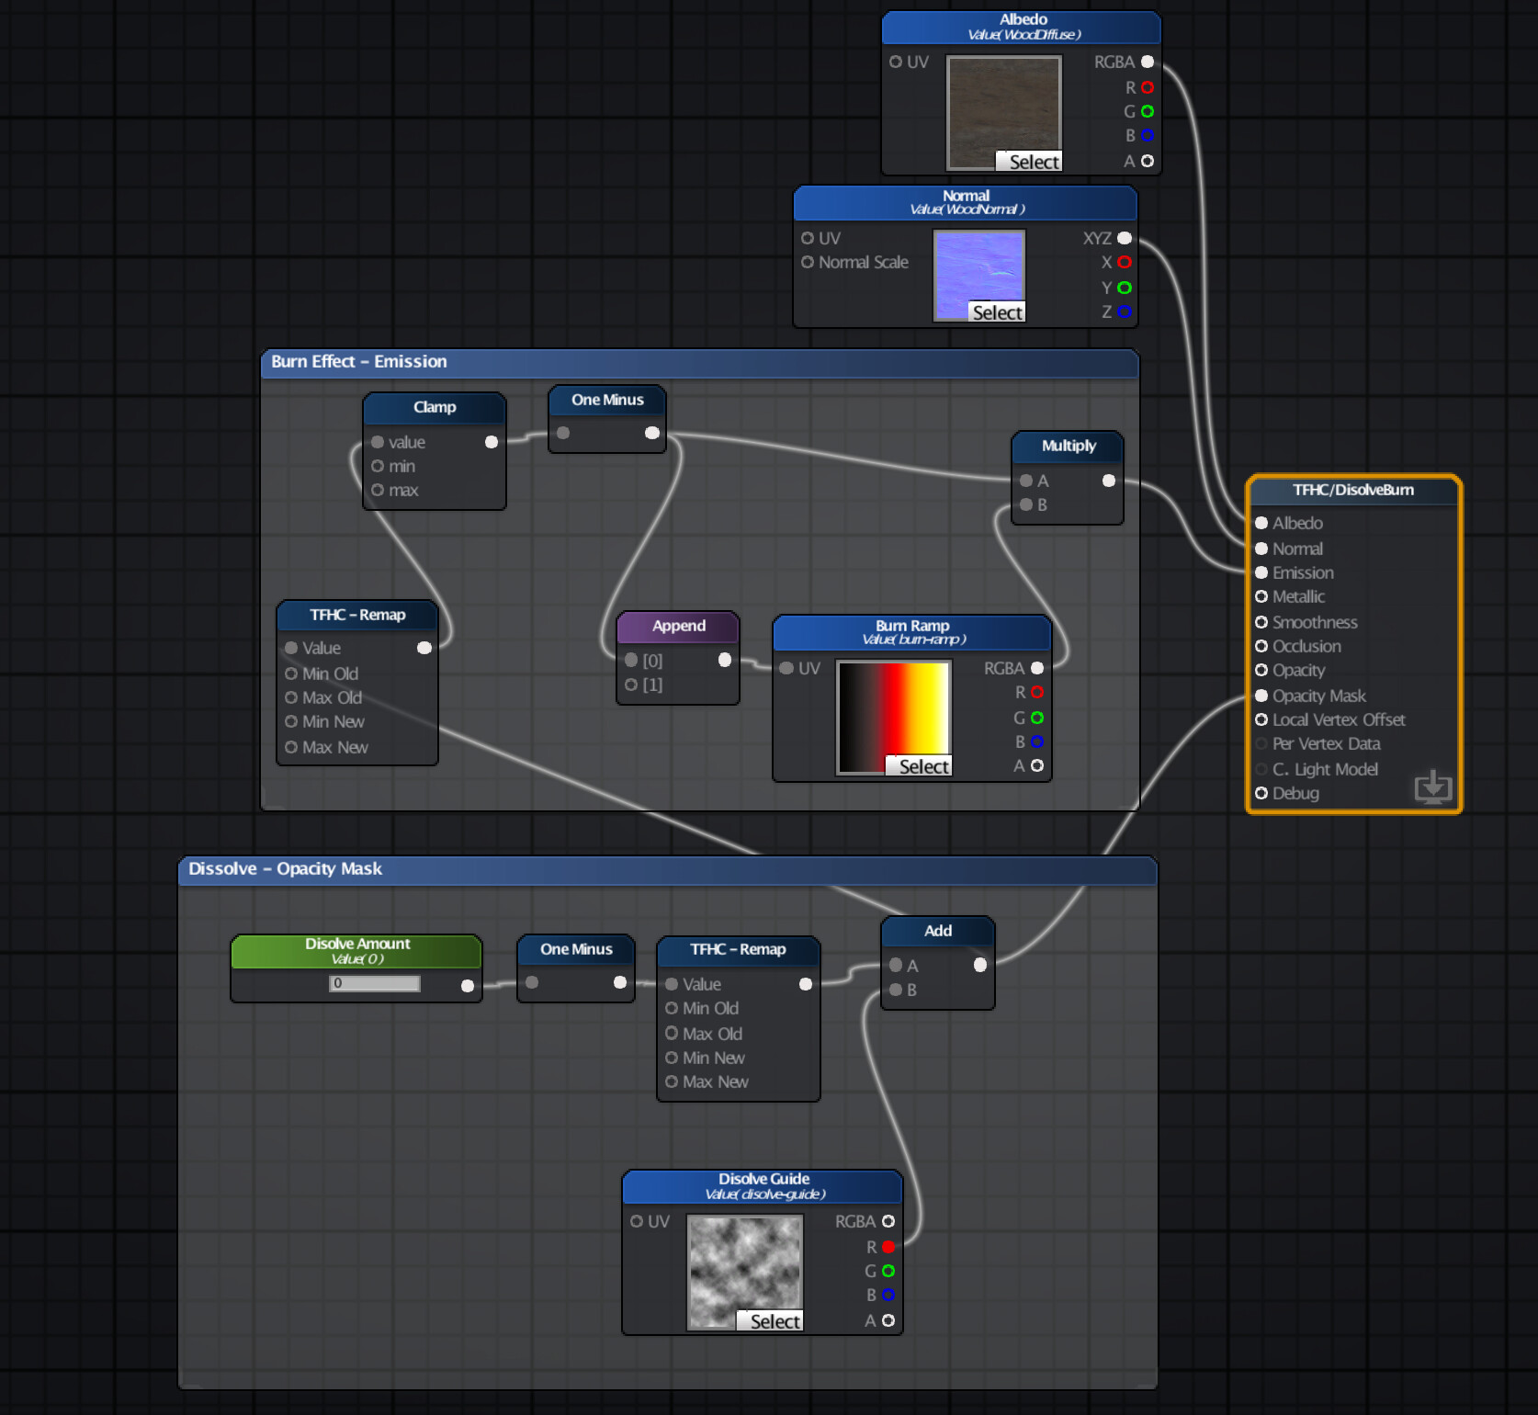Click the [0] input socket on the Append node
The image size is (1538, 1415).
click(x=630, y=660)
